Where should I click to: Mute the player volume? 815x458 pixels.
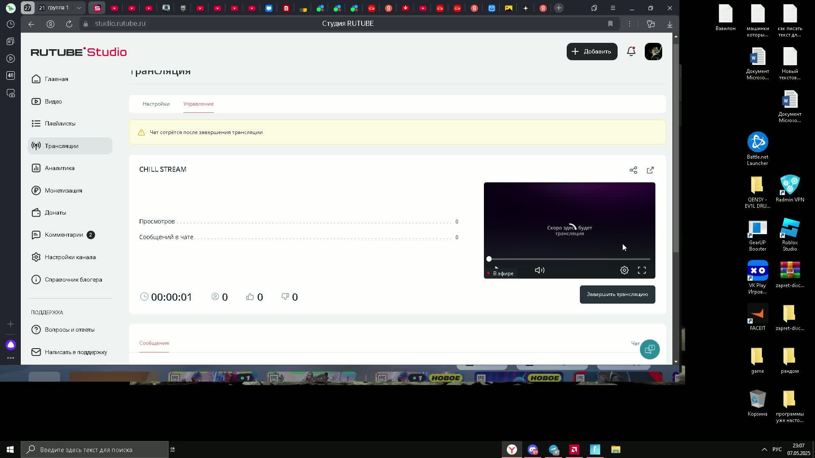(x=540, y=270)
